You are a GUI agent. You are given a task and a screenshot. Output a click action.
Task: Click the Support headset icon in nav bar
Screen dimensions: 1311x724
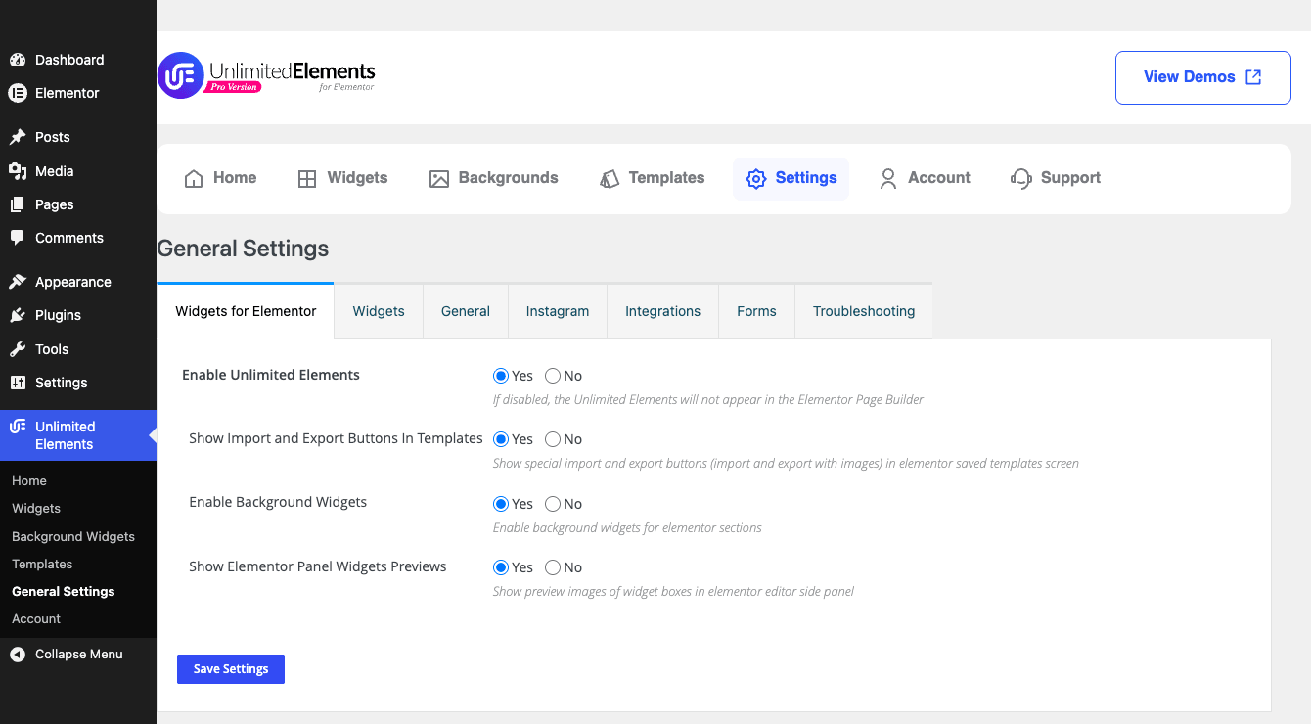pos(1021,178)
